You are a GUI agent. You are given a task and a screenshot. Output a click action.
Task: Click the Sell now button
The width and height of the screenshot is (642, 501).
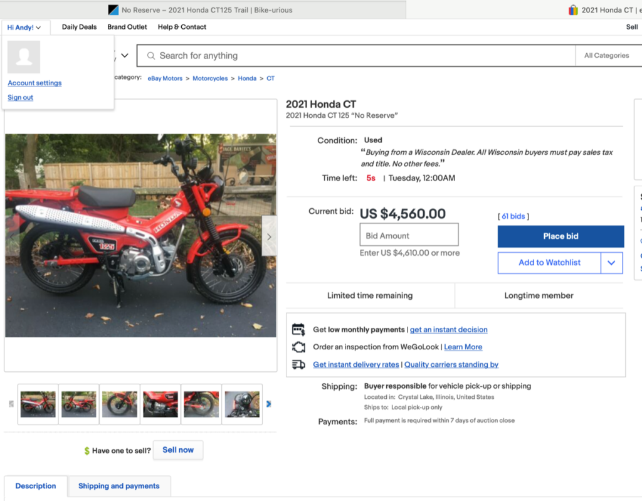(x=178, y=450)
